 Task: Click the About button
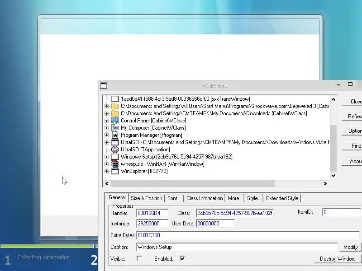[x=352, y=161]
